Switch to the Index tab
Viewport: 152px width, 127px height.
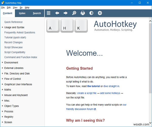tap(22, 13)
